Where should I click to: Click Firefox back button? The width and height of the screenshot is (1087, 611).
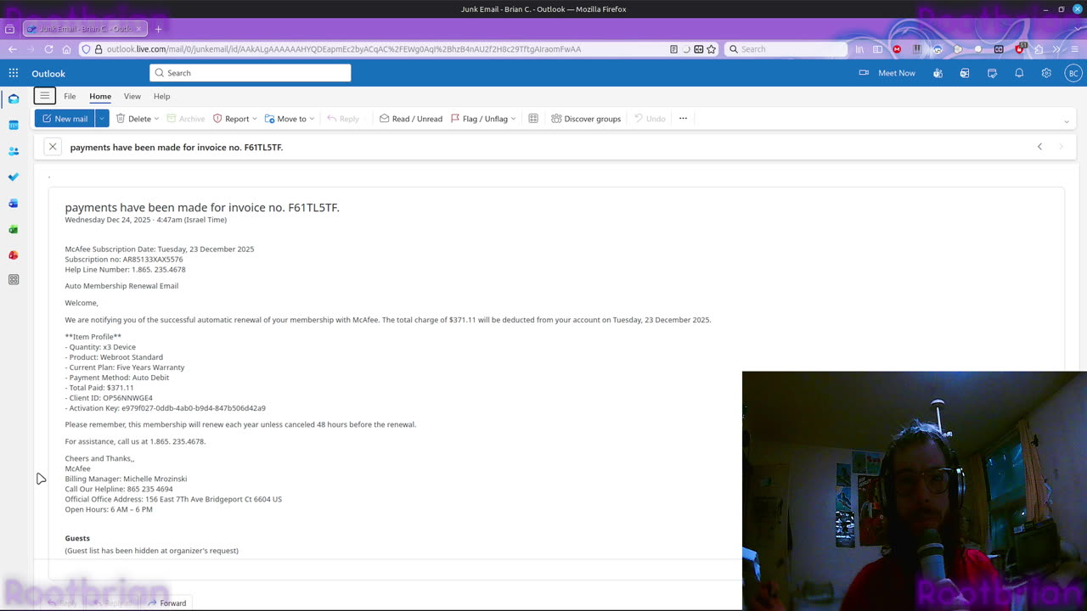click(x=12, y=49)
